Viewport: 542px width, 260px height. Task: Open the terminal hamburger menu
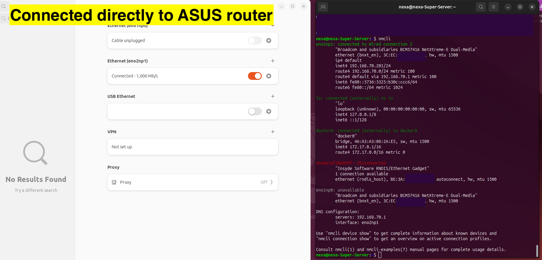point(494,7)
